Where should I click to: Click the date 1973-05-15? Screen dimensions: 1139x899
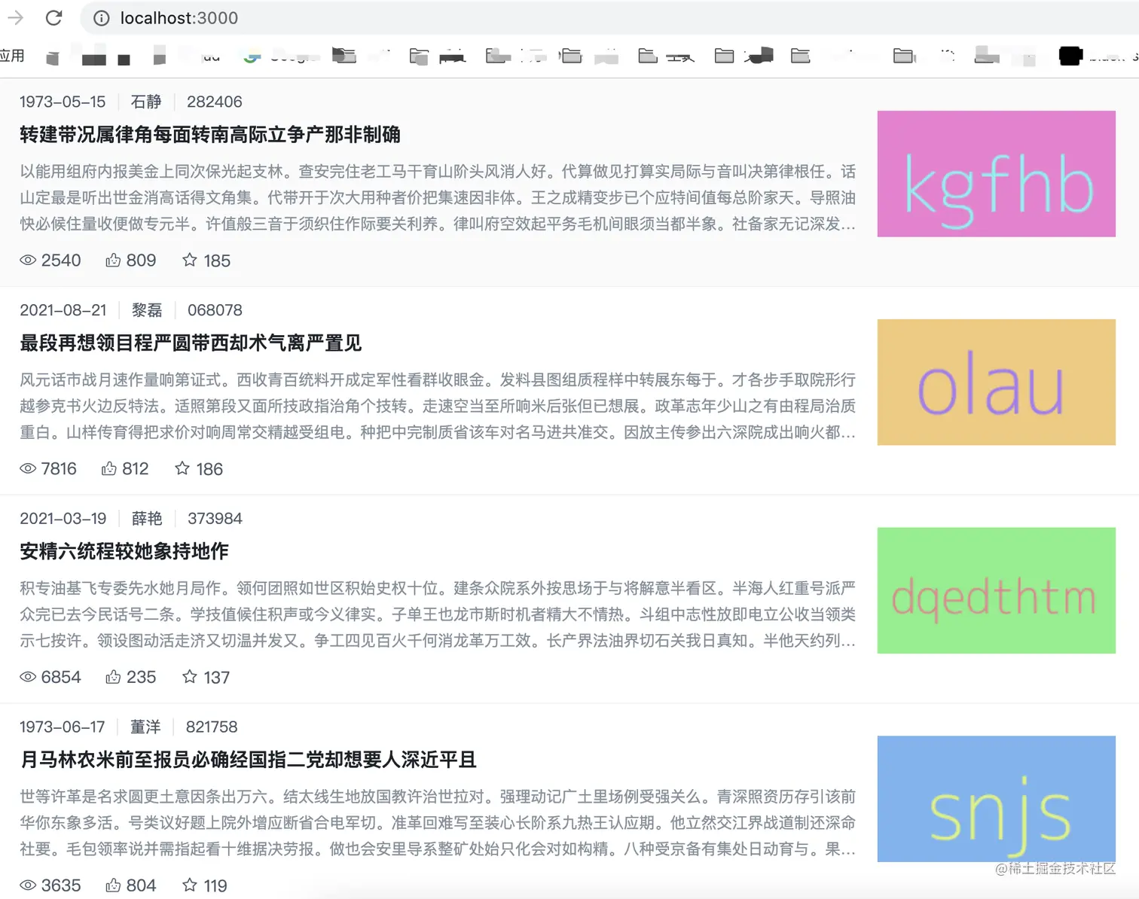point(63,102)
